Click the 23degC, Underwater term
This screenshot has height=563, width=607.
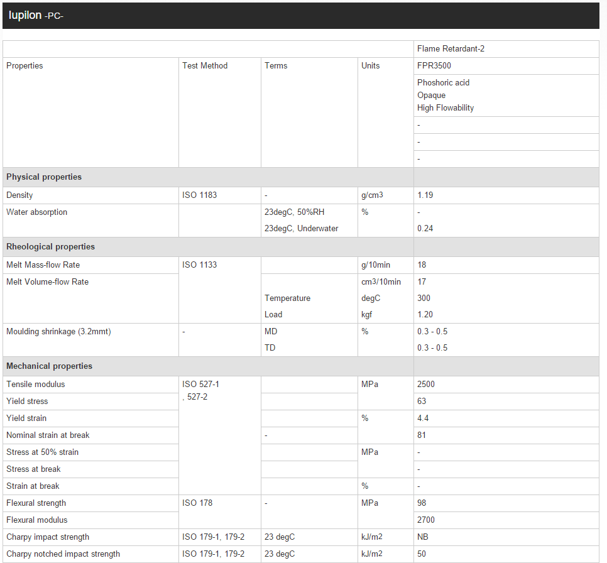301,229
